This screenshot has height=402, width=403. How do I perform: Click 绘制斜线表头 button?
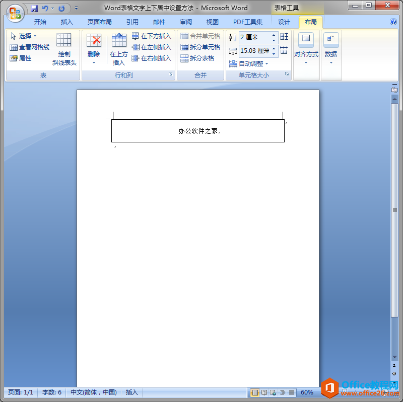click(x=64, y=49)
